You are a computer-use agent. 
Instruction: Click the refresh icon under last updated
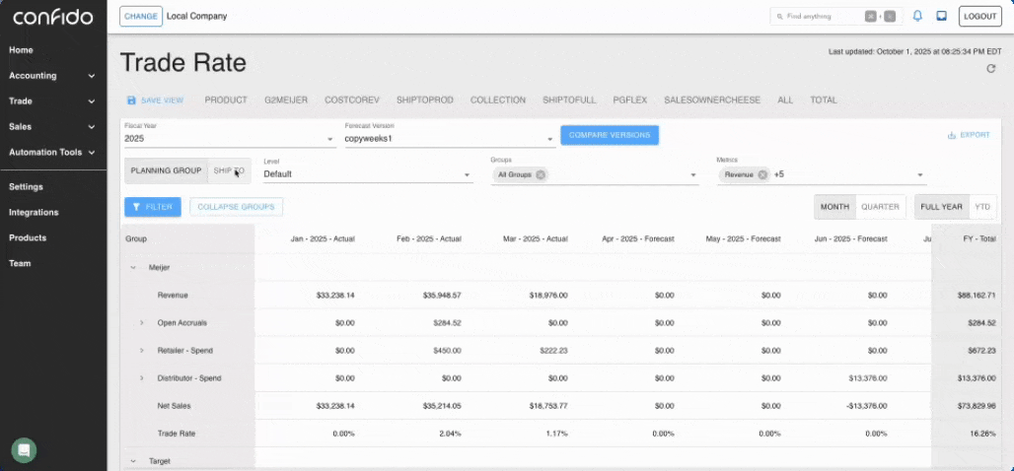pos(990,68)
